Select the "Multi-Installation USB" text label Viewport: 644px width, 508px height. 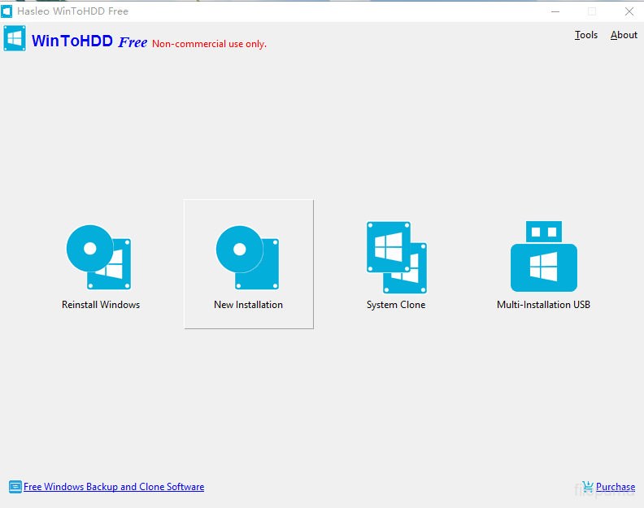click(543, 305)
